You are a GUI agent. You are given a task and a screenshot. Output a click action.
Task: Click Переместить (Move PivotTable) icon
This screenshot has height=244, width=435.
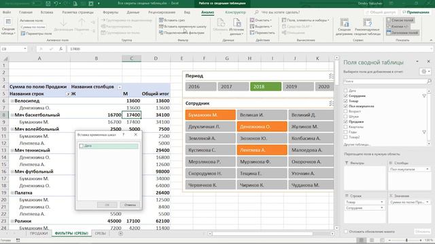[x=252, y=33]
